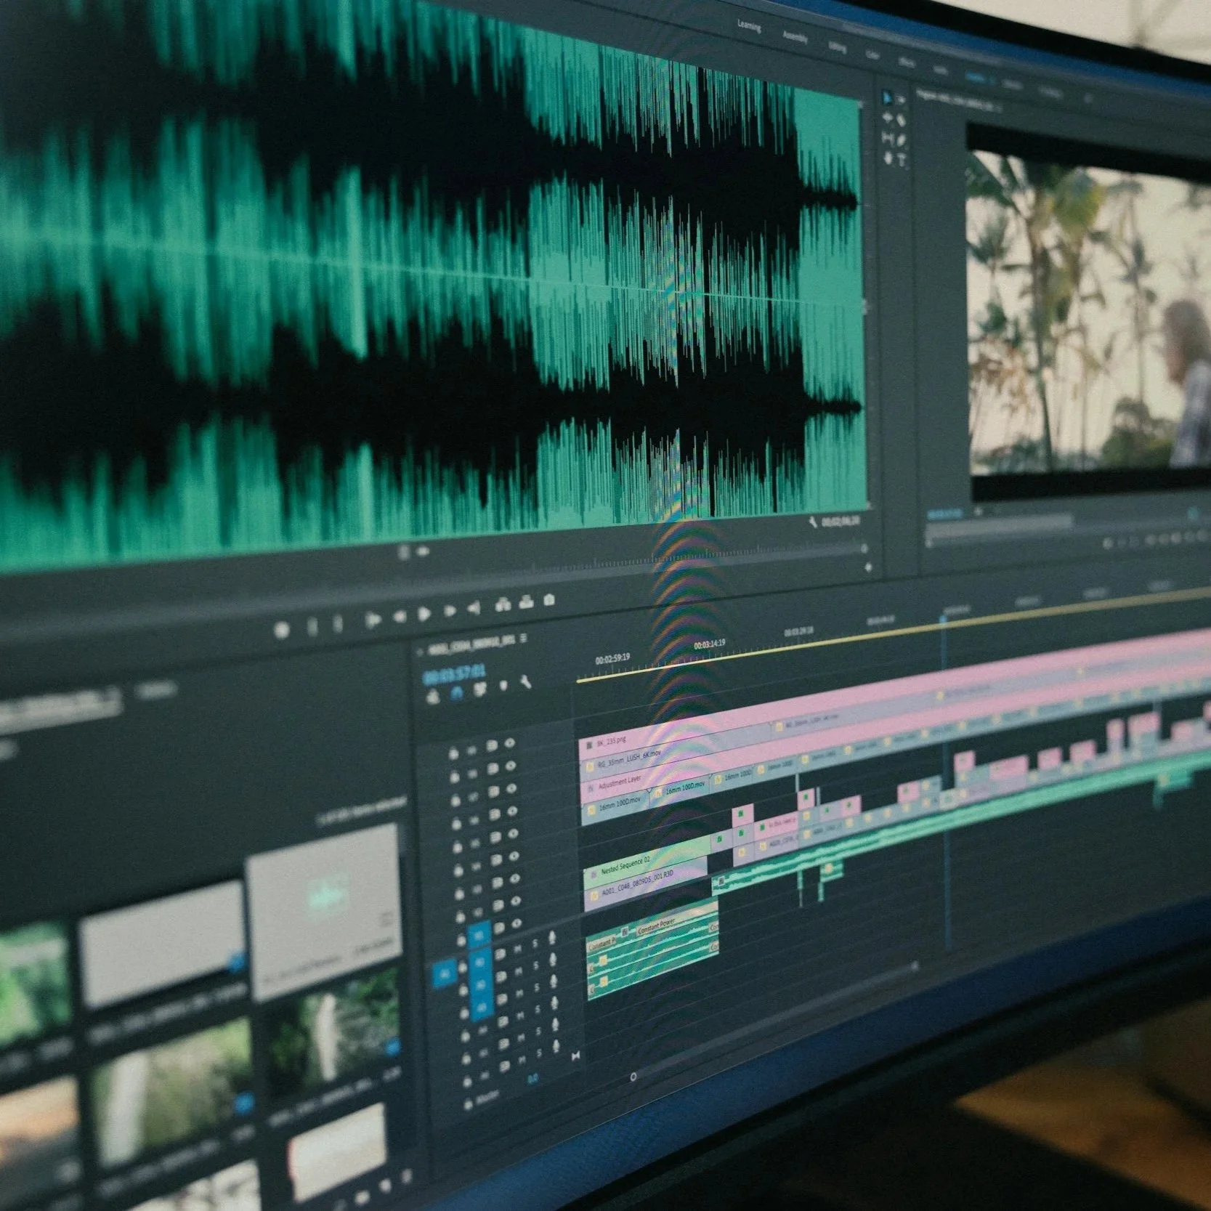Viewport: 1211px width, 1211px height.
Task: Export a frame with the camera icon
Action: pos(549,599)
